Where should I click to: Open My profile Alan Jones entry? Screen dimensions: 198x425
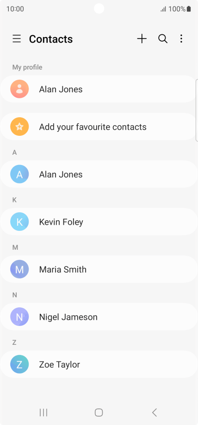[99, 89]
